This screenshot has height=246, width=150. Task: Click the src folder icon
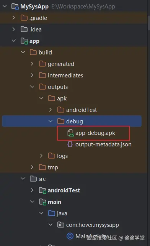pyautogui.click(x=33, y=179)
